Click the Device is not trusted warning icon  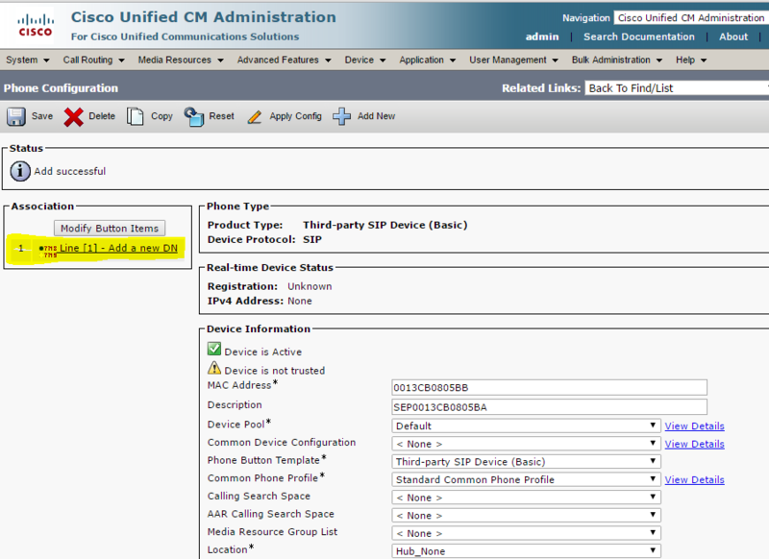click(x=213, y=369)
